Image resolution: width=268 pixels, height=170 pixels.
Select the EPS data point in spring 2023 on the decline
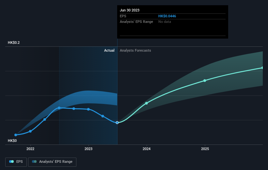(103, 116)
